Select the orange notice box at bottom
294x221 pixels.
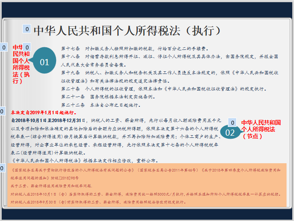pyautogui.click(x=147, y=185)
